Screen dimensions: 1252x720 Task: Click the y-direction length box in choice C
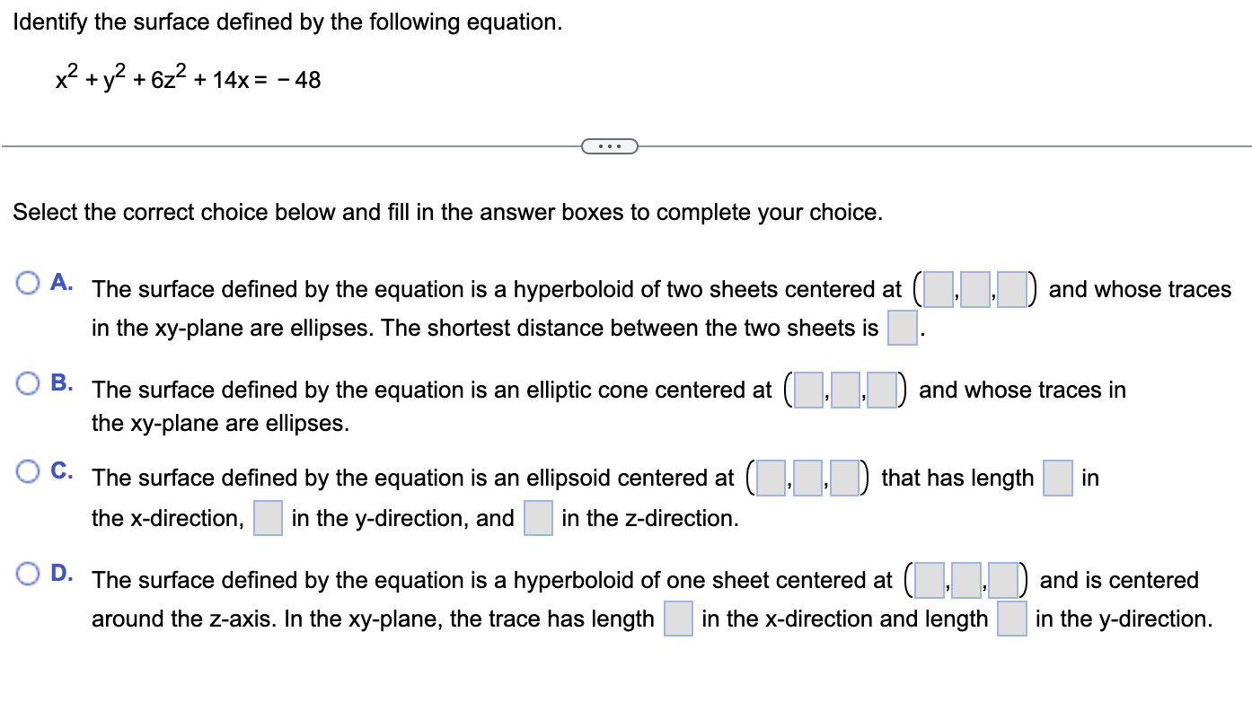(x=267, y=518)
